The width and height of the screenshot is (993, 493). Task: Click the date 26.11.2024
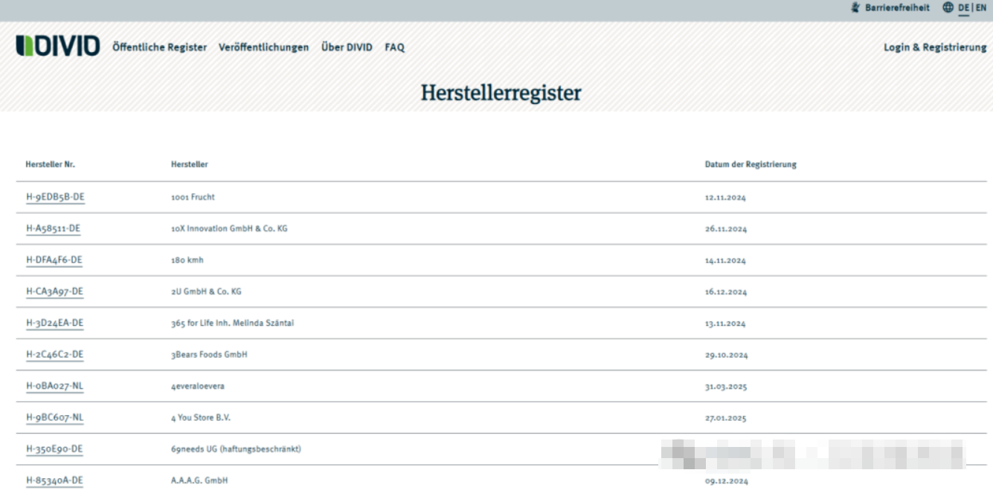(x=726, y=229)
